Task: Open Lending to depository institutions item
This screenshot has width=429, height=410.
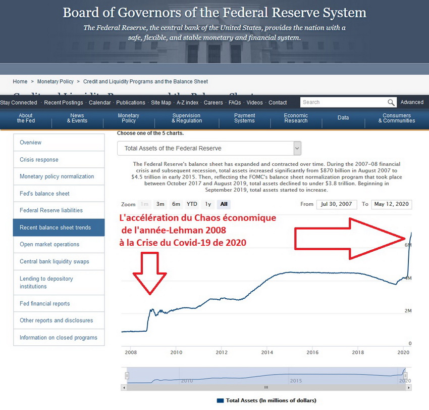Action: pos(59,283)
